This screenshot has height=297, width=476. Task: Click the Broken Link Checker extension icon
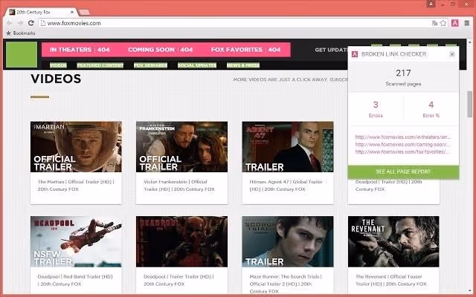[454, 23]
